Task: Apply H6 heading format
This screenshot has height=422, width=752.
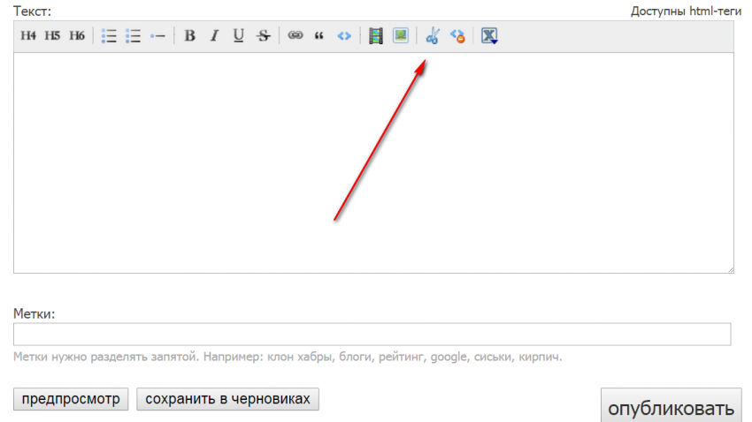Action: (x=77, y=36)
